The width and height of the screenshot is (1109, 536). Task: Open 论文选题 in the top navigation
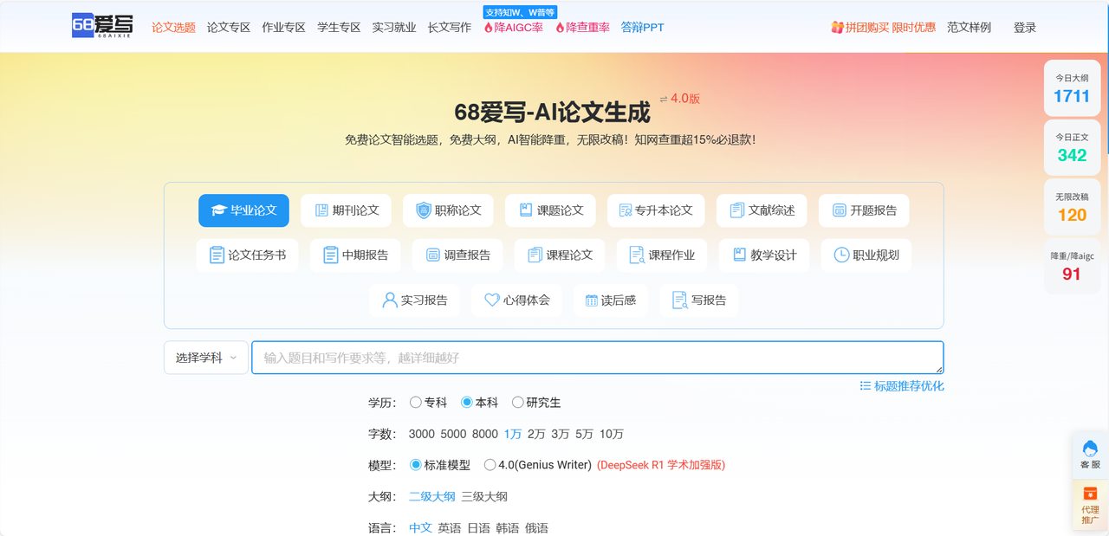173,28
